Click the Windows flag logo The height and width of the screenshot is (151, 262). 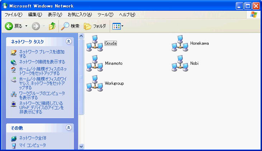[x=254, y=15]
